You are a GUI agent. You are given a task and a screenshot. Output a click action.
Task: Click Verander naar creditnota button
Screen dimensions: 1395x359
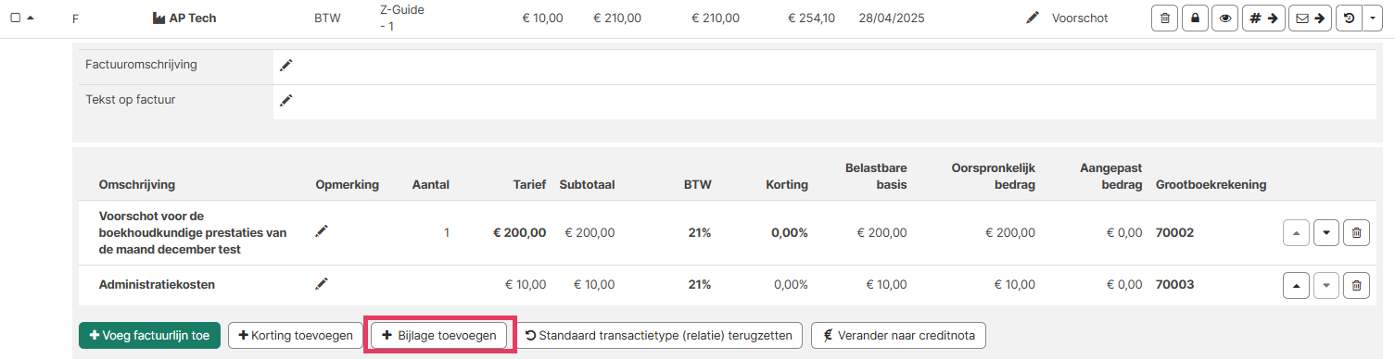click(x=898, y=336)
